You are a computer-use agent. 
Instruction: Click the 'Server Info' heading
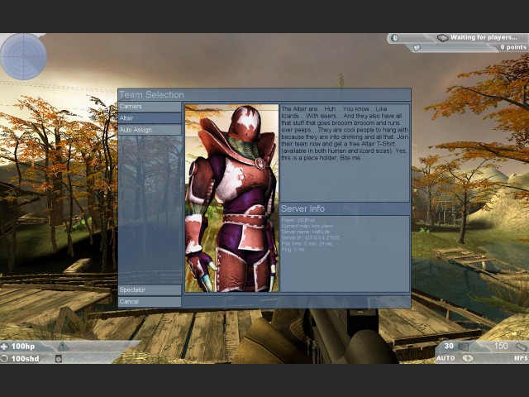point(303,209)
